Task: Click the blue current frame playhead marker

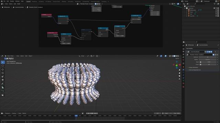Action: (x=76, y=116)
